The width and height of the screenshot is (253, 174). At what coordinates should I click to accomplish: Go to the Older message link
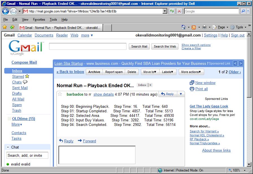pos(235,72)
